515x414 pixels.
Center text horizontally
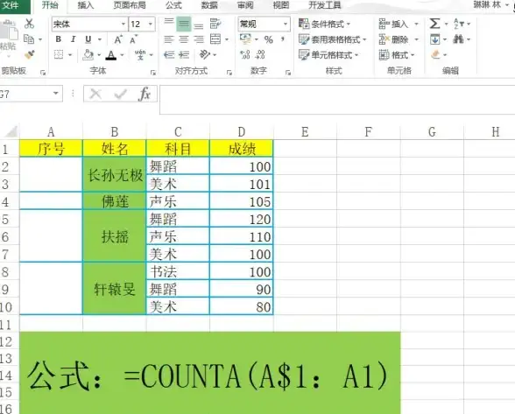[184, 39]
